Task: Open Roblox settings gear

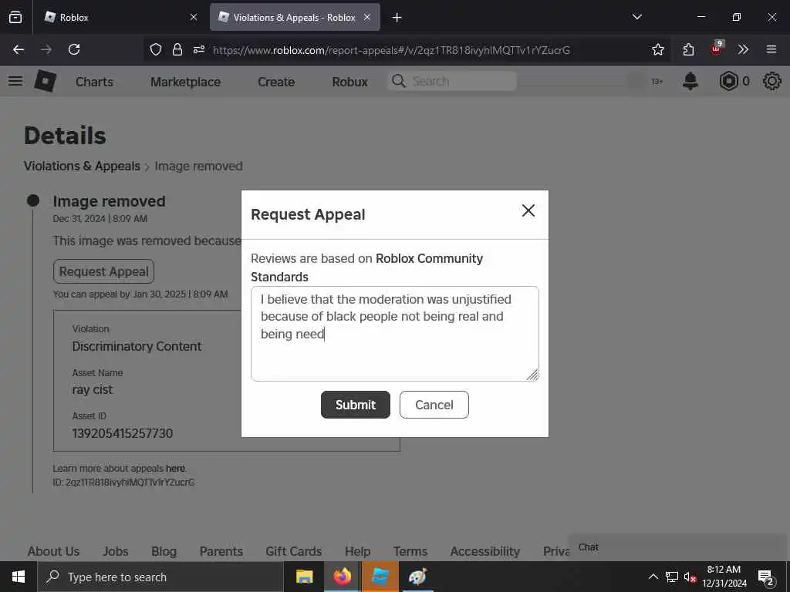Action: (771, 81)
